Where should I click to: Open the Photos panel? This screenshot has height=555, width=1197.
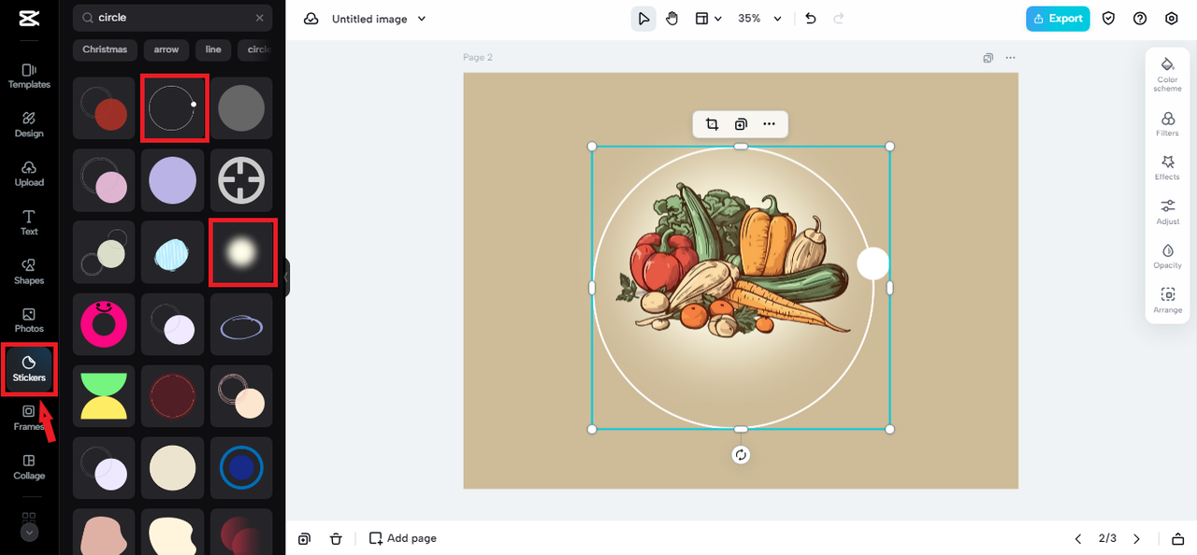[x=29, y=320]
